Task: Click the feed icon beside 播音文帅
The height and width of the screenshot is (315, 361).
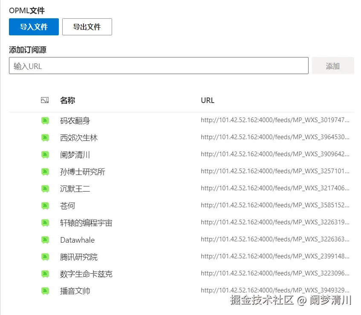Action: click(45, 291)
